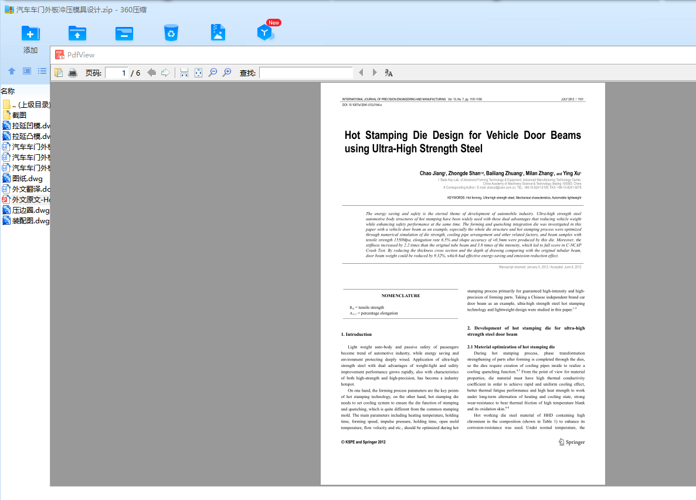This screenshot has width=696, height=500.
Task: Fit page to width icon
Action: (184, 73)
